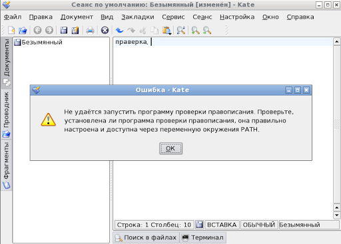Screen dimensions: 341x244
Task: Open the Сеанс menu
Action: [202, 17]
